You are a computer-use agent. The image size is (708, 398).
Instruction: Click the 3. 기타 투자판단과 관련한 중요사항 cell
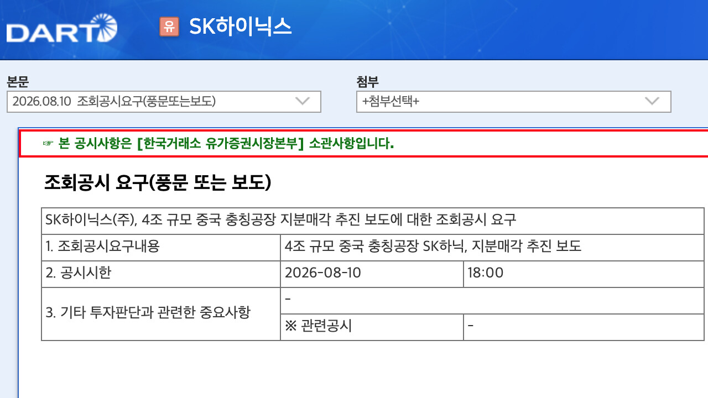[161, 314]
